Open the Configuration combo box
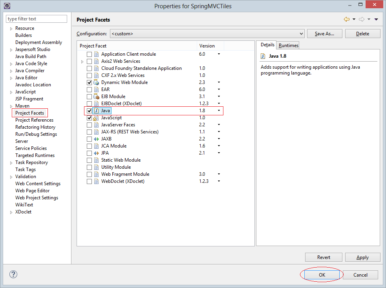Image resolution: width=386 pixels, height=288 pixels. click(207, 34)
